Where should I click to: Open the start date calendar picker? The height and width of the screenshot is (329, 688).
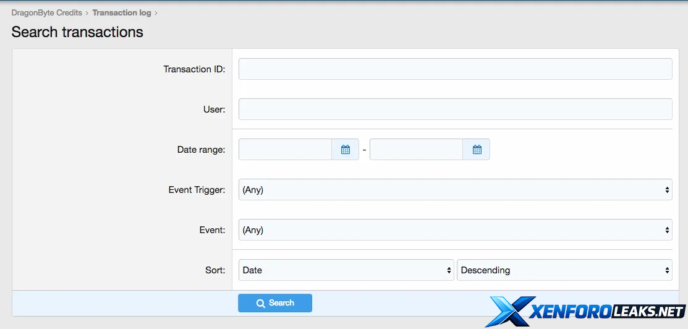coord(346,150)
